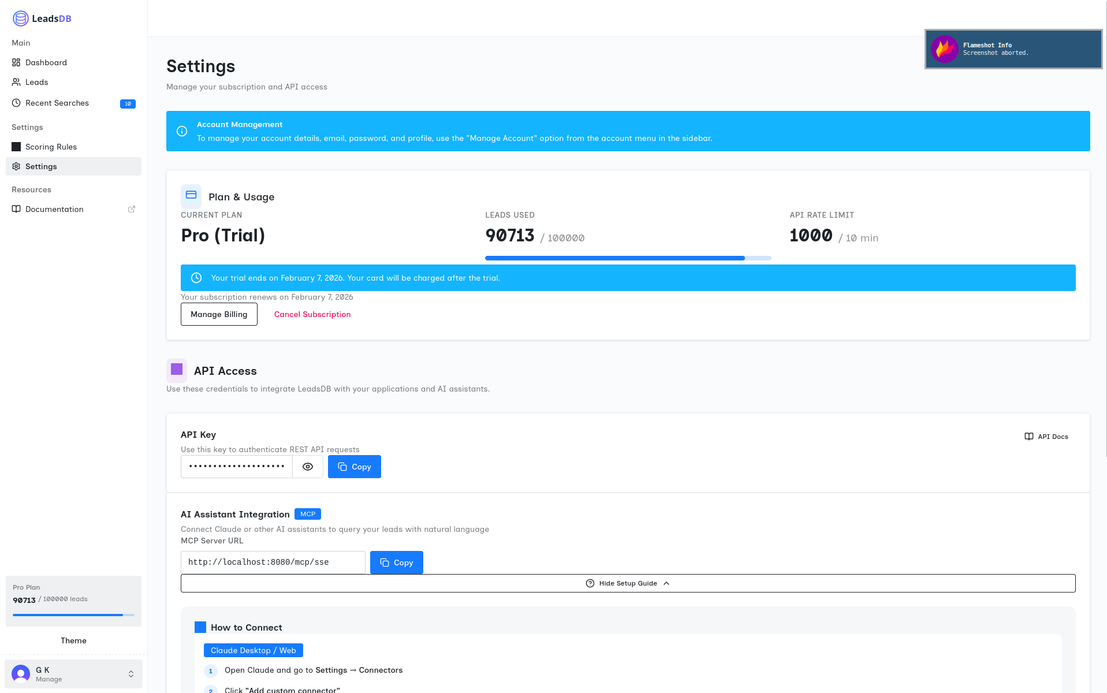Viewport: 1107px width, 693px height.
Task: Open the Dashboard from the sidebar
Action: pyautogui.click(x=46, y=62)
